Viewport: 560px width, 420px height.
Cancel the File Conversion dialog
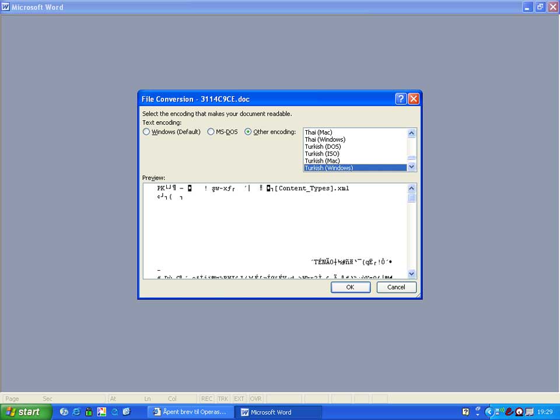pos(397,287)
